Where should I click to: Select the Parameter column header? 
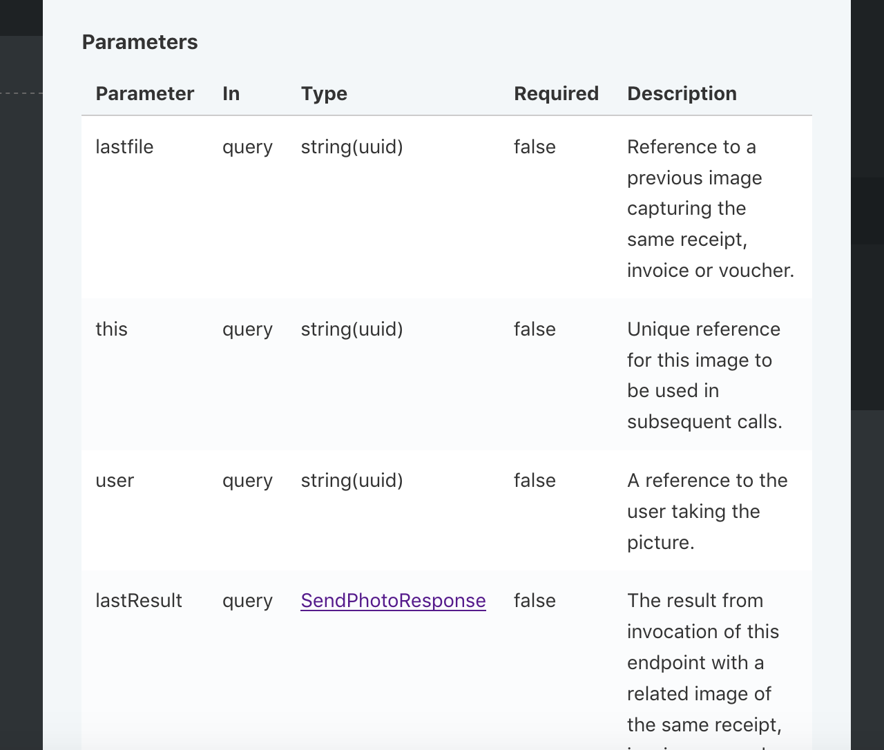pyautogui.click(x=145, y=93)
